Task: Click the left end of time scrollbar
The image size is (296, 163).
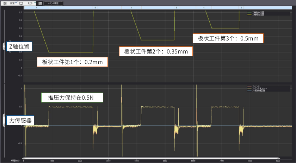Action: pos(24,159)
